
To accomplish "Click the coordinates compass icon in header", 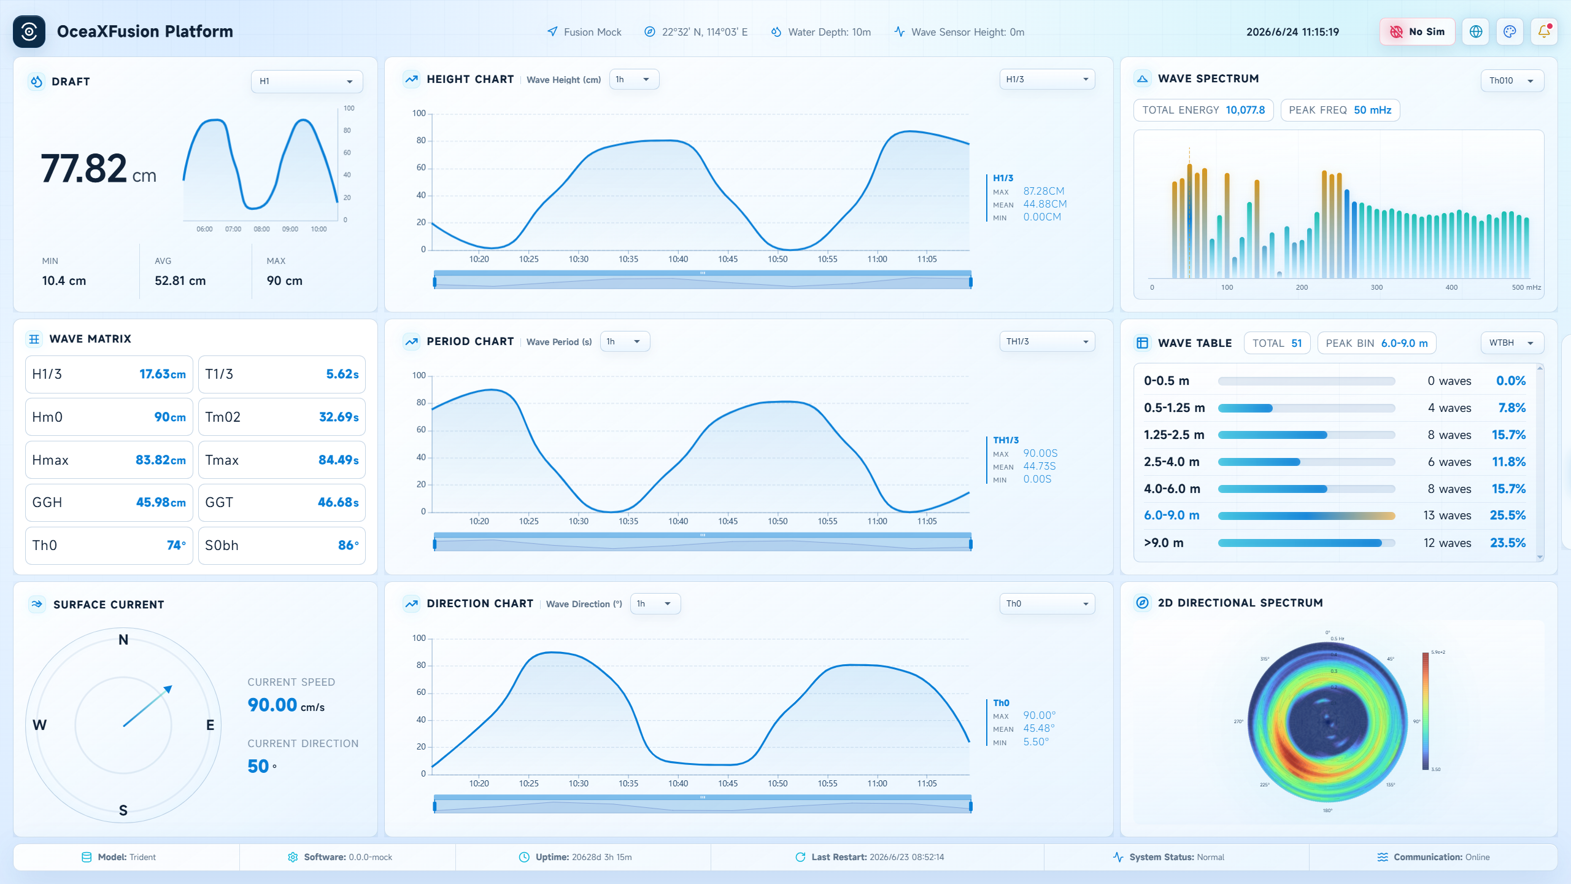I will [649, 31].
